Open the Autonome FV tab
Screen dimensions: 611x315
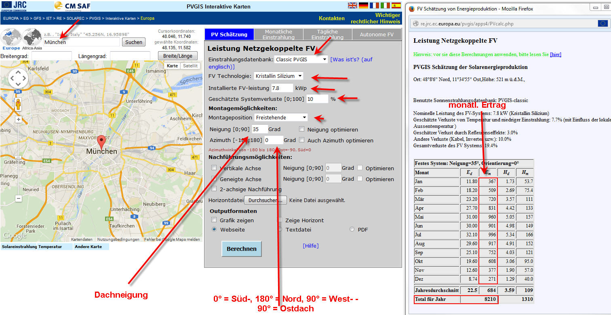tap(377, 34)
